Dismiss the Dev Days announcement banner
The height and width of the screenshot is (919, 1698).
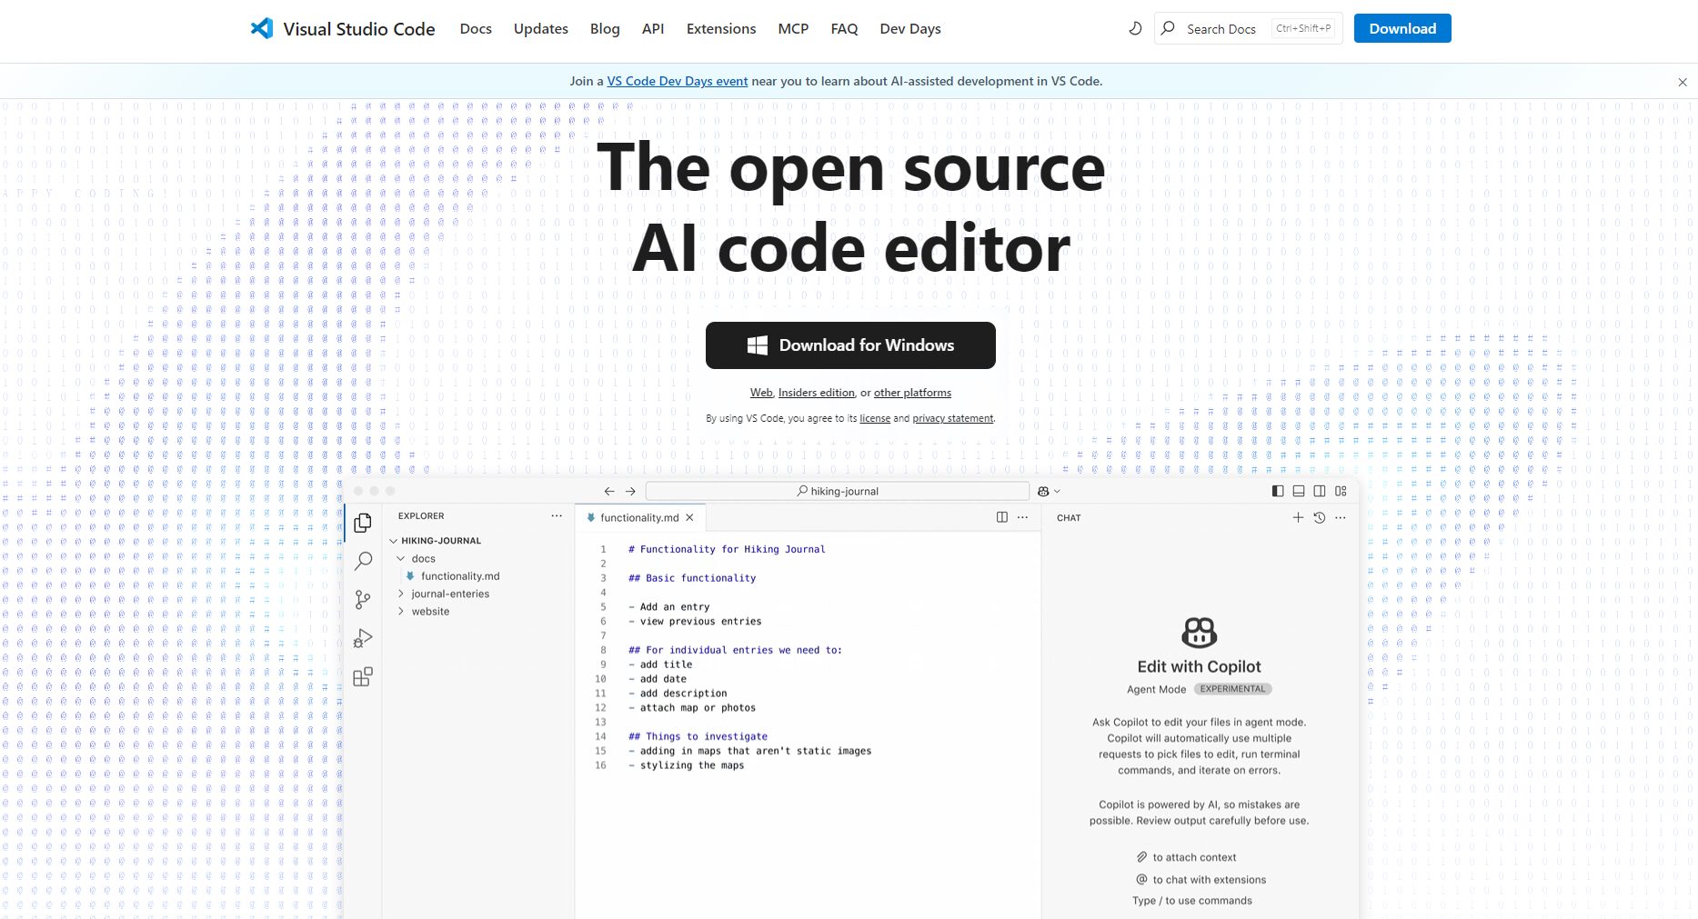pyautogui.click(x=1683, y=82)
